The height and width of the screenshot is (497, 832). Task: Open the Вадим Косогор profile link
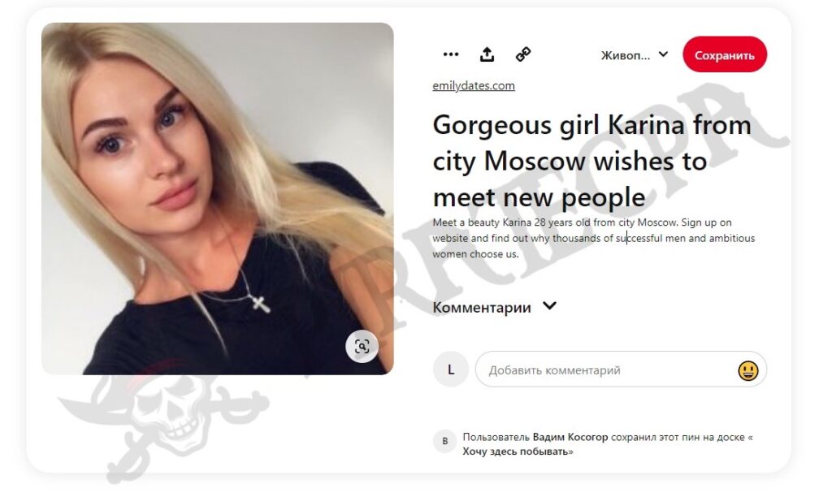pos(570,438)
